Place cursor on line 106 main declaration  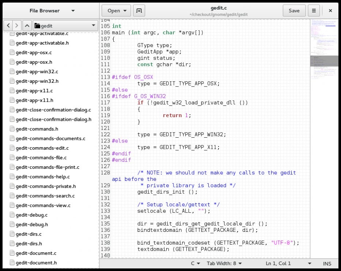point(158,33)
